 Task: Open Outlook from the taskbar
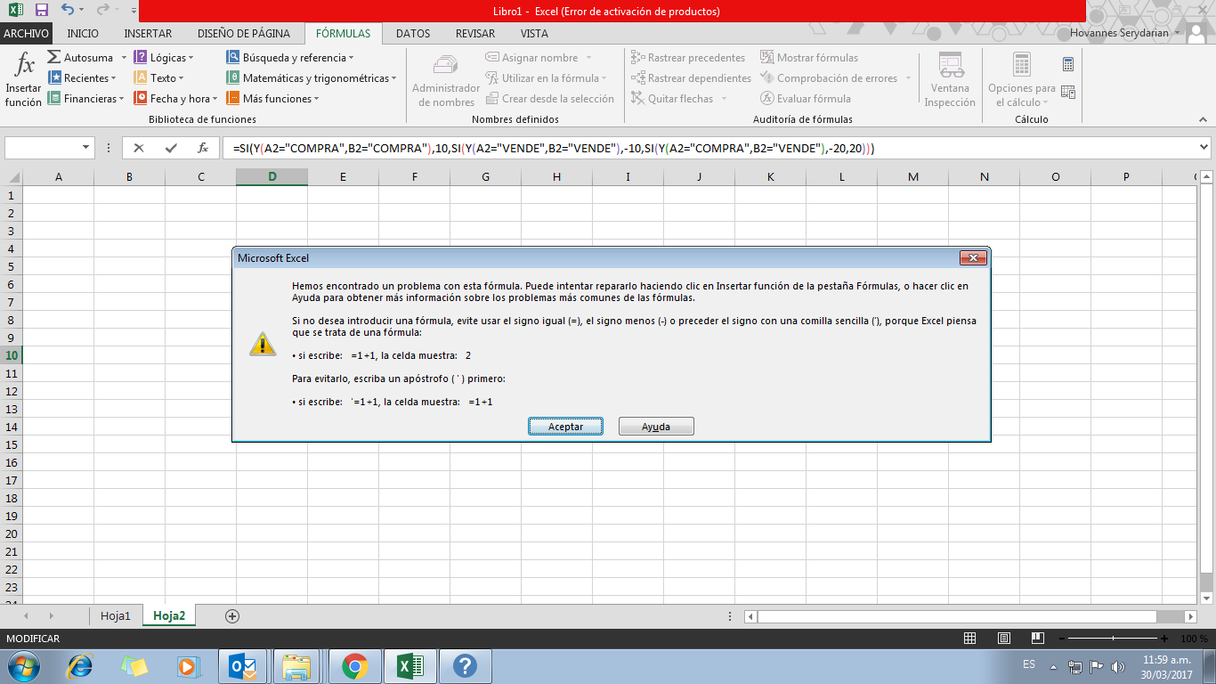(243, 666)
